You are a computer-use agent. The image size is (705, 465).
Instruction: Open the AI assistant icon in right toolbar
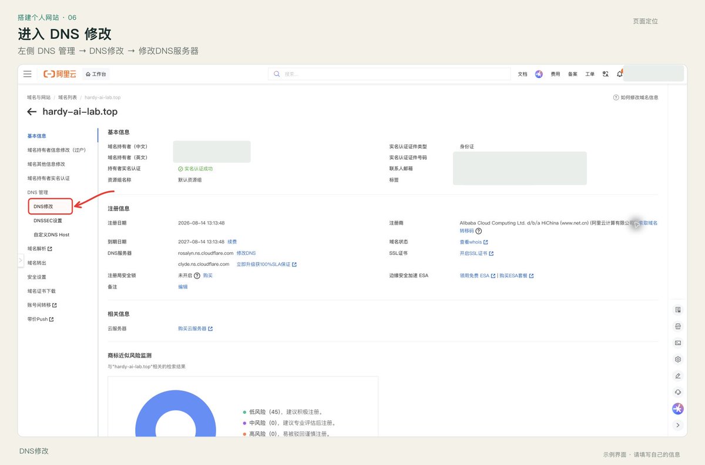tap(678, 409)
